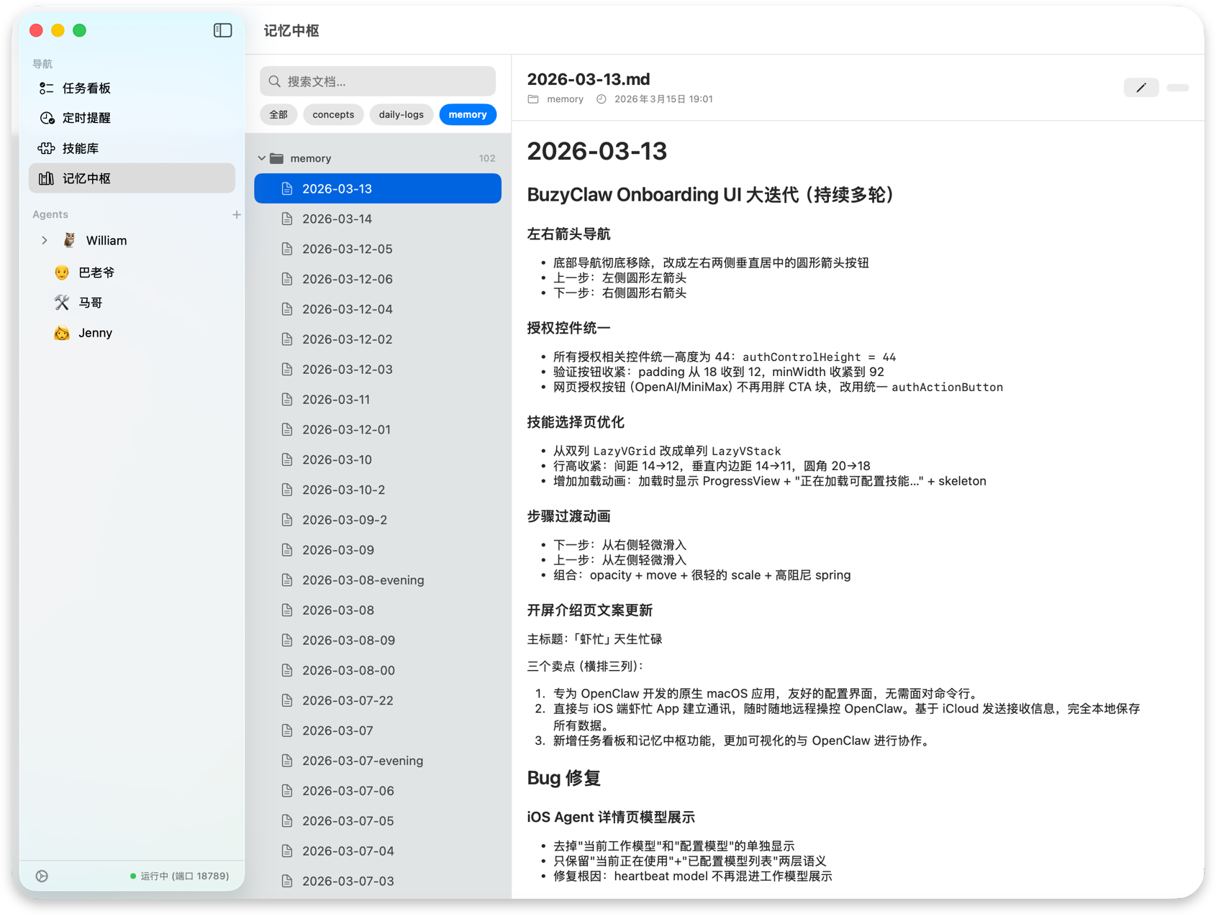Open settings via the gear icon bottom left

(x=42, y=876)
